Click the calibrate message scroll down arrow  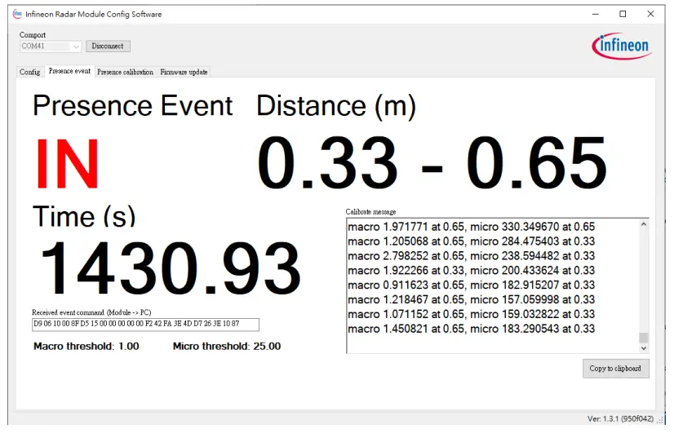643,348
